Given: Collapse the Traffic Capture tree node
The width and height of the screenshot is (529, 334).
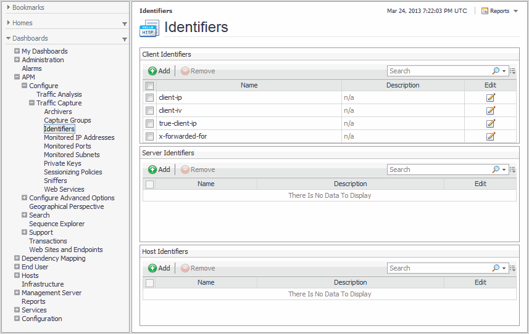Looking at the screenshot, I should pyautogui.click(x=32, y=103).
